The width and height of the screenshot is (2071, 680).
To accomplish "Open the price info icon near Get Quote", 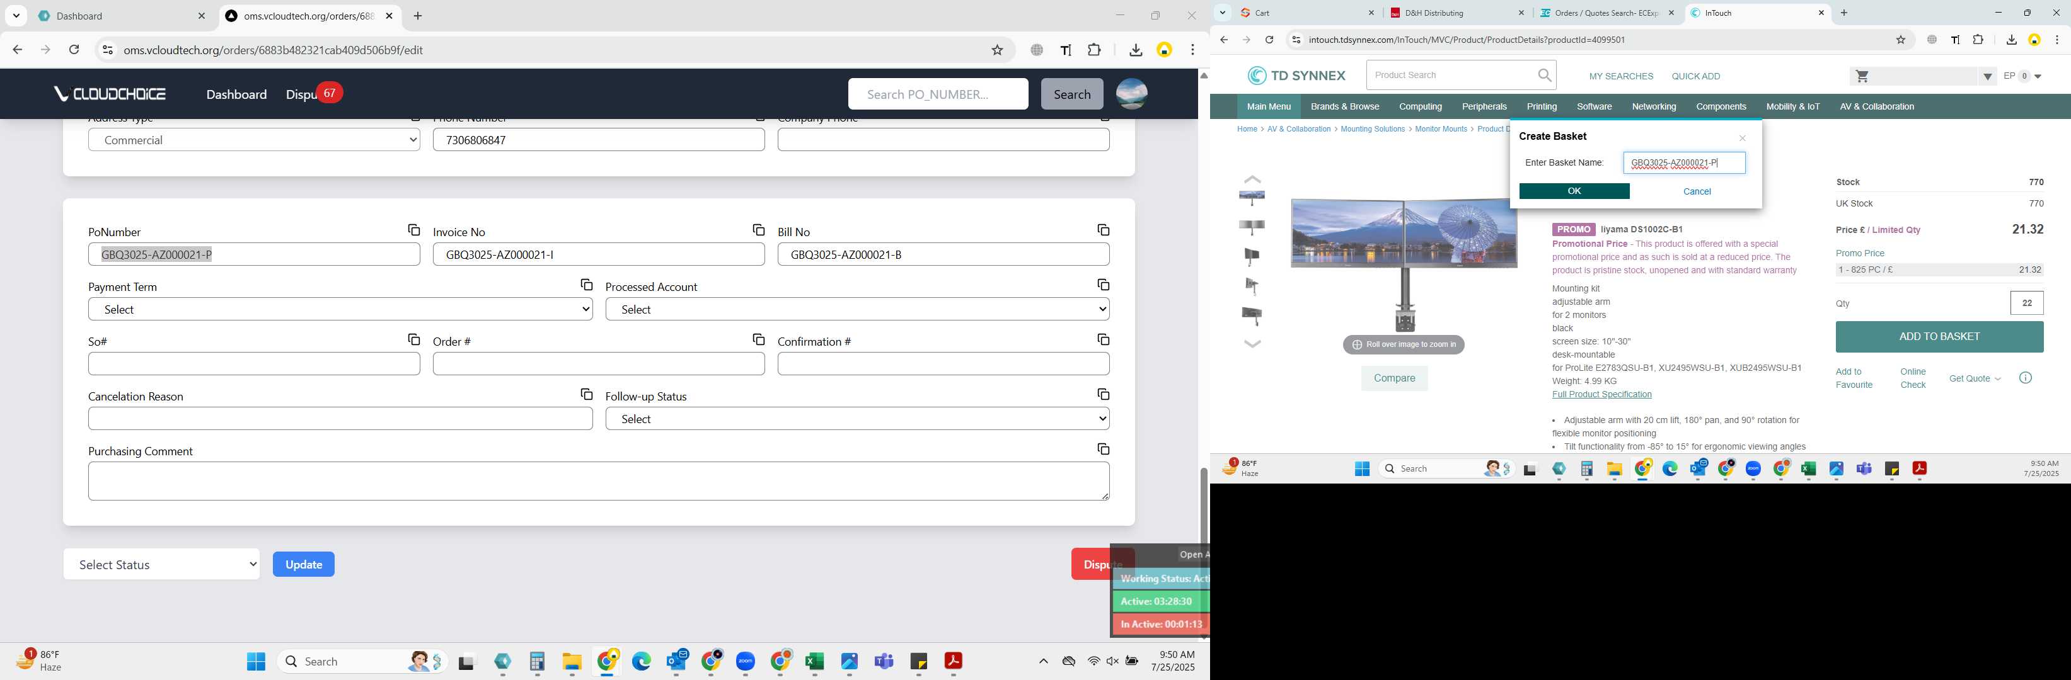I will (2025, 378).
